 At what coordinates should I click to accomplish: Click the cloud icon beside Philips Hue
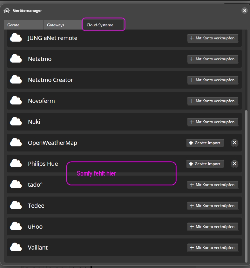pos(16,164)
